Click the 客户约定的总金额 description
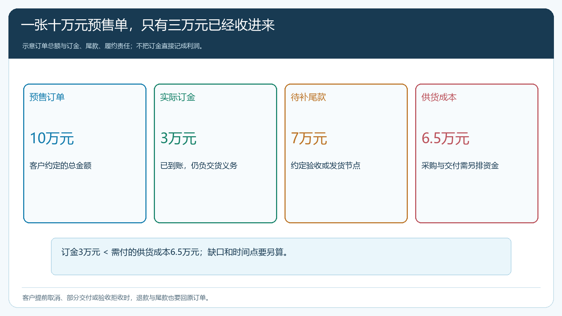This screenshot has width=562, height=316. pos(60,166)
